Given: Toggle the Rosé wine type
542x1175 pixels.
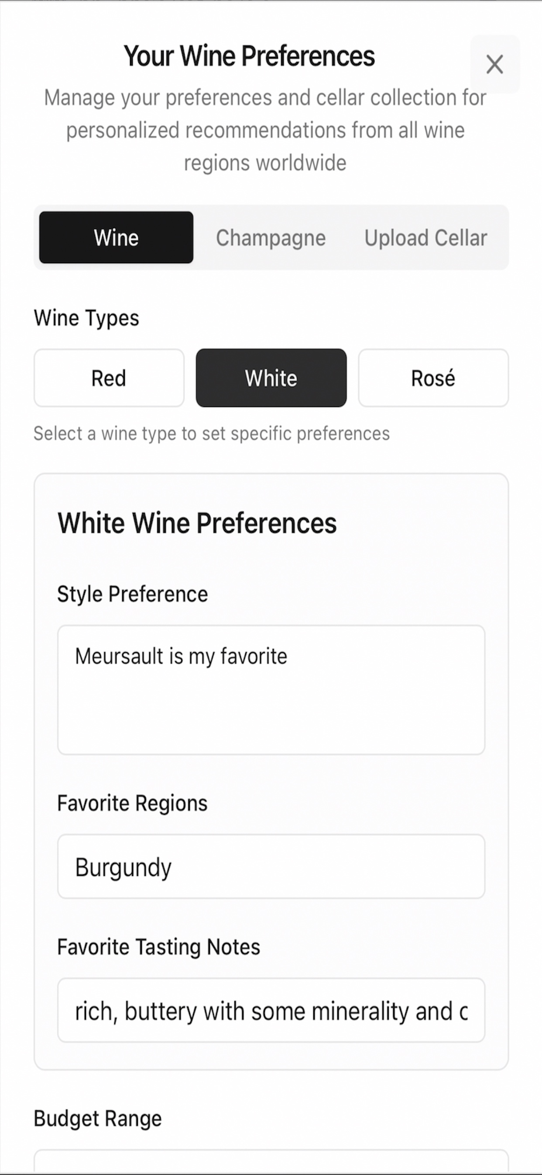Looking at the screenshot, I should point(433,378).
